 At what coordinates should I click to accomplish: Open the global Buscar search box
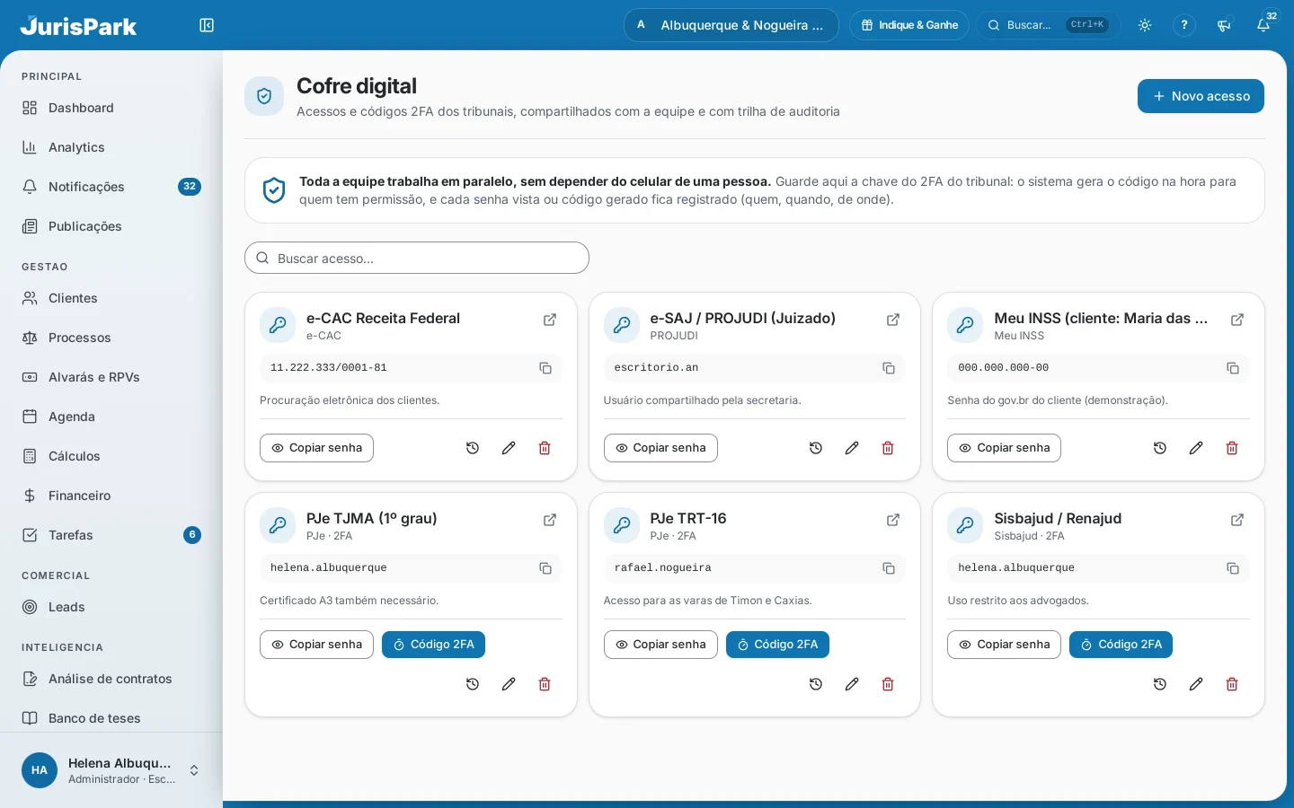click(x=1048, y=25)
